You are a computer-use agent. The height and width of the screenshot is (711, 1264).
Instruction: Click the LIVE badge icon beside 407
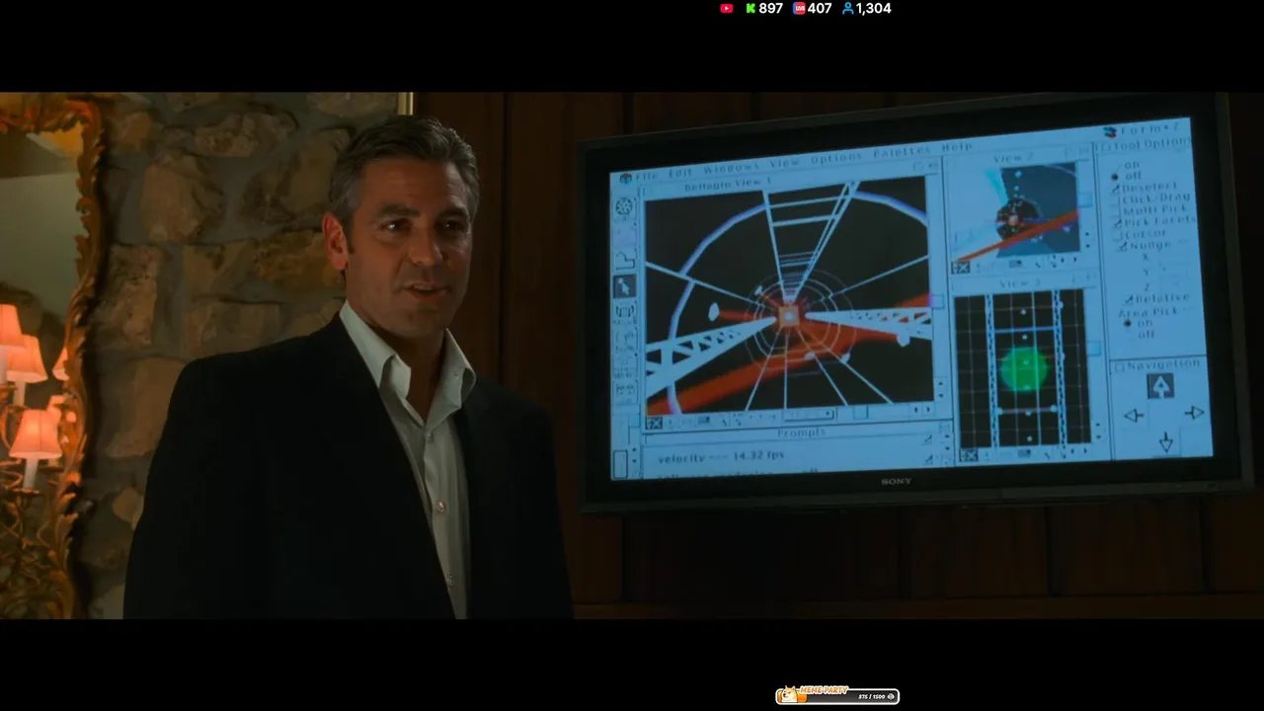[x=799, y=8]
